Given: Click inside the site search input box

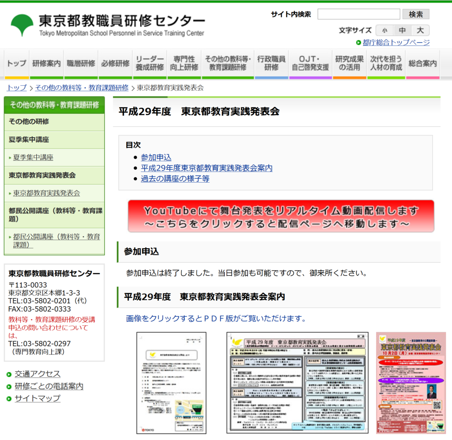Looking at the screenshot, I should 358,14.
